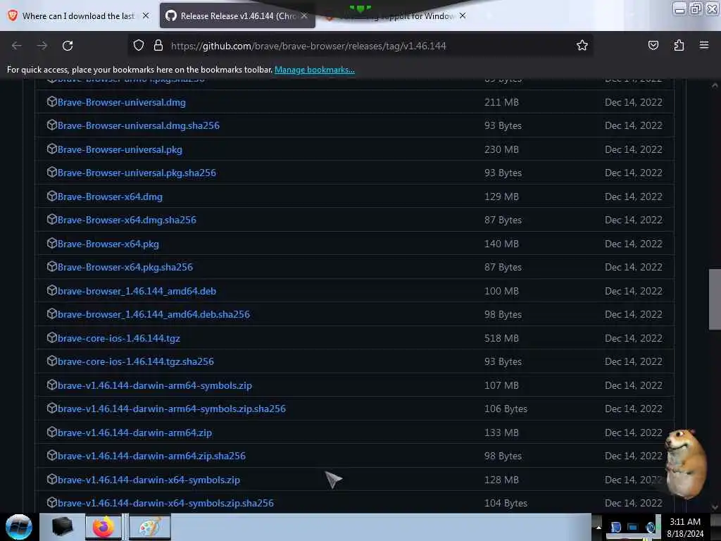Click the scrollbar down arrow
The image size is (721, 541).
coord(715,507)
